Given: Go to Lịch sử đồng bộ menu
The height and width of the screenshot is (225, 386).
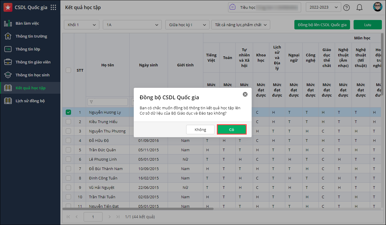Looking at the screenshot, I should point(30,101).
